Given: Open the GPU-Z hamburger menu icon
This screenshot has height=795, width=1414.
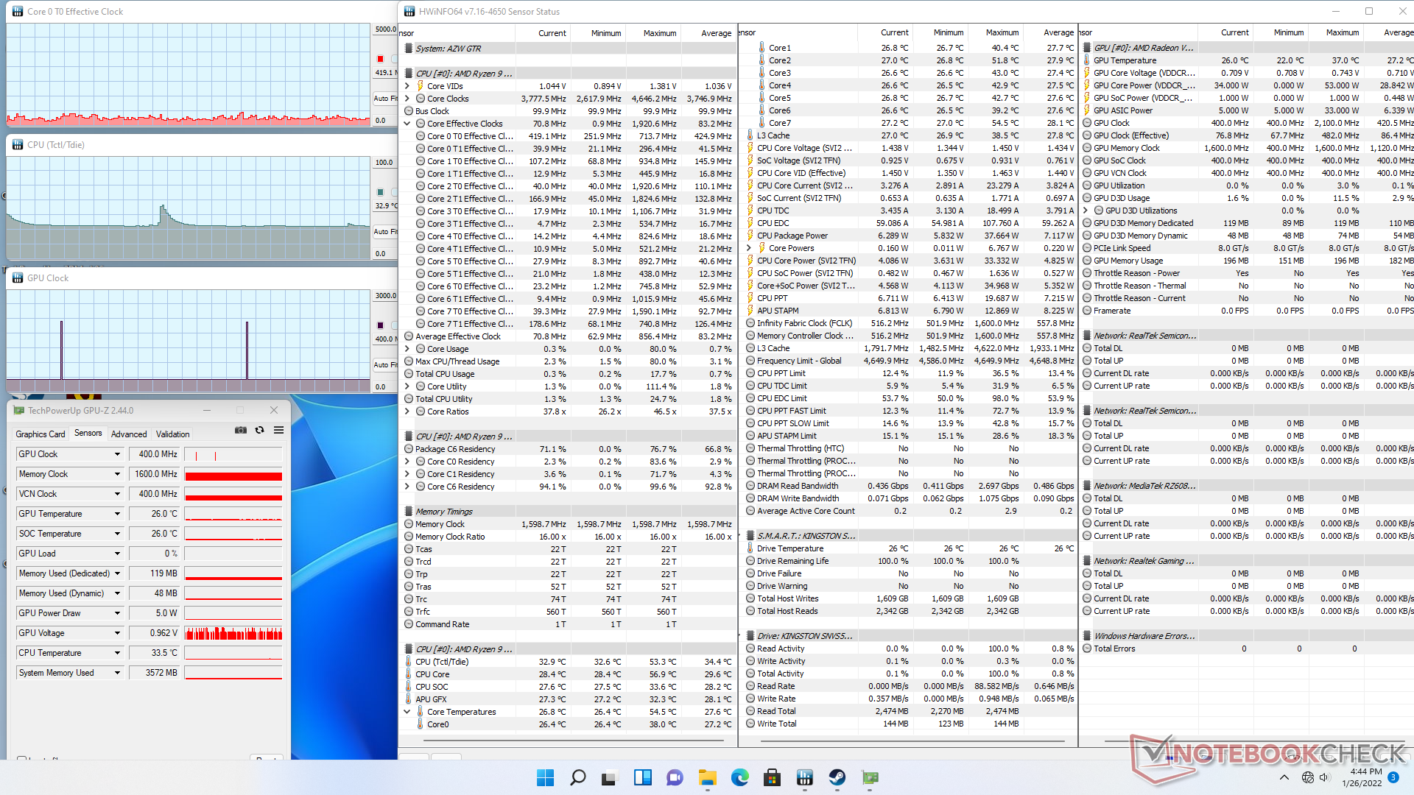Looking at the screenshot, I should (x=278, y=431).
